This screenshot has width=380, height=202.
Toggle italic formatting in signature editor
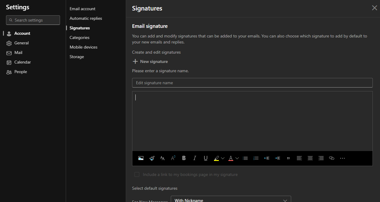[x=195, y=158]
